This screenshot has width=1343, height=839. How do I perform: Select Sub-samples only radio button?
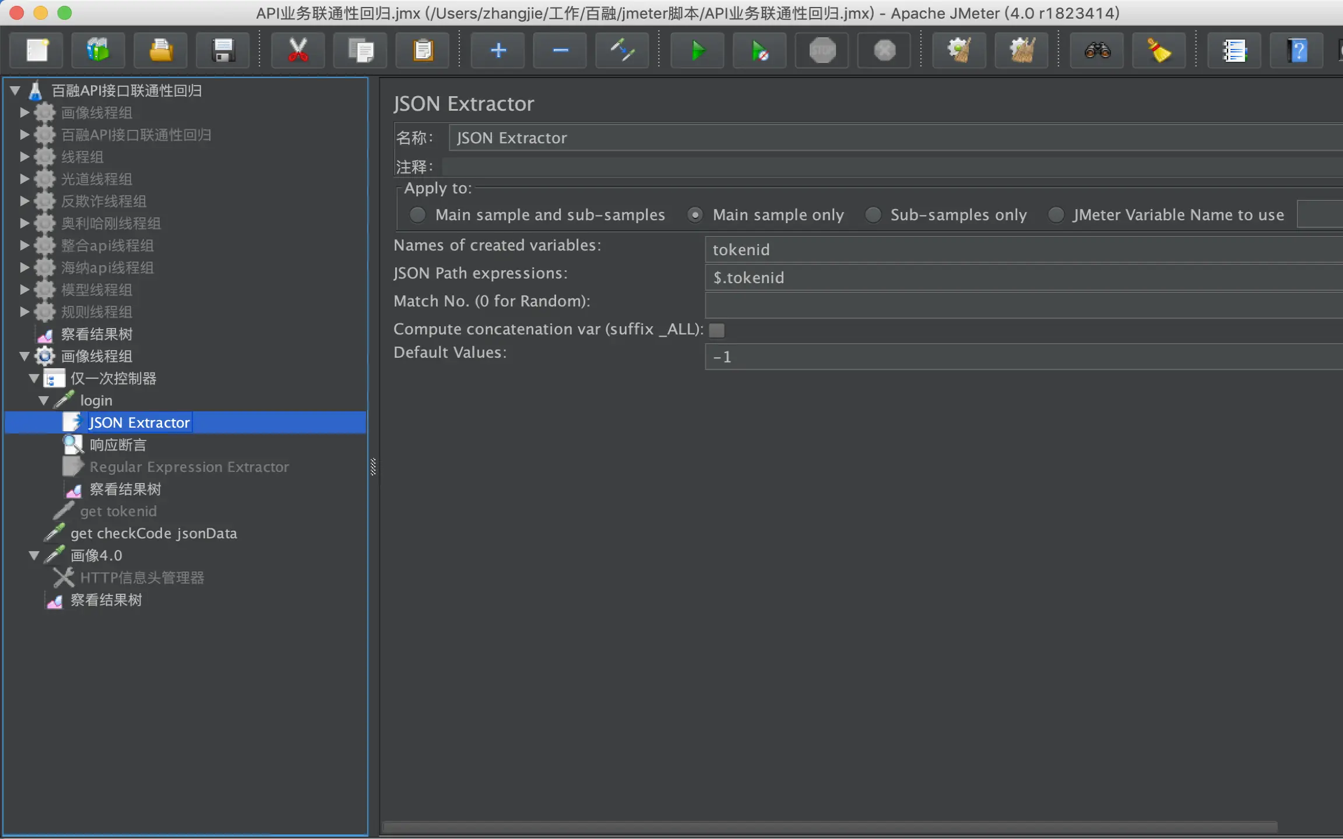click(x=873, y=215)
